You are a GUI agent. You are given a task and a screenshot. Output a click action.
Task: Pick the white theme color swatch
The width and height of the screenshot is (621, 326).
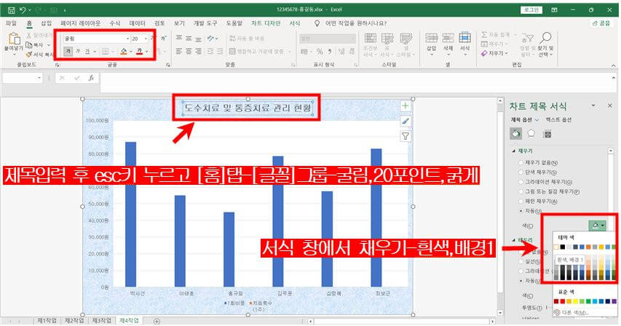pos(556,247)
